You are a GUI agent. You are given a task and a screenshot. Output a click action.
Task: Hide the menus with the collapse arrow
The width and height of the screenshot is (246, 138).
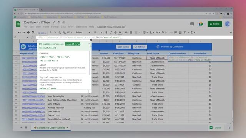pyautogui.click(x=231, y=33)
